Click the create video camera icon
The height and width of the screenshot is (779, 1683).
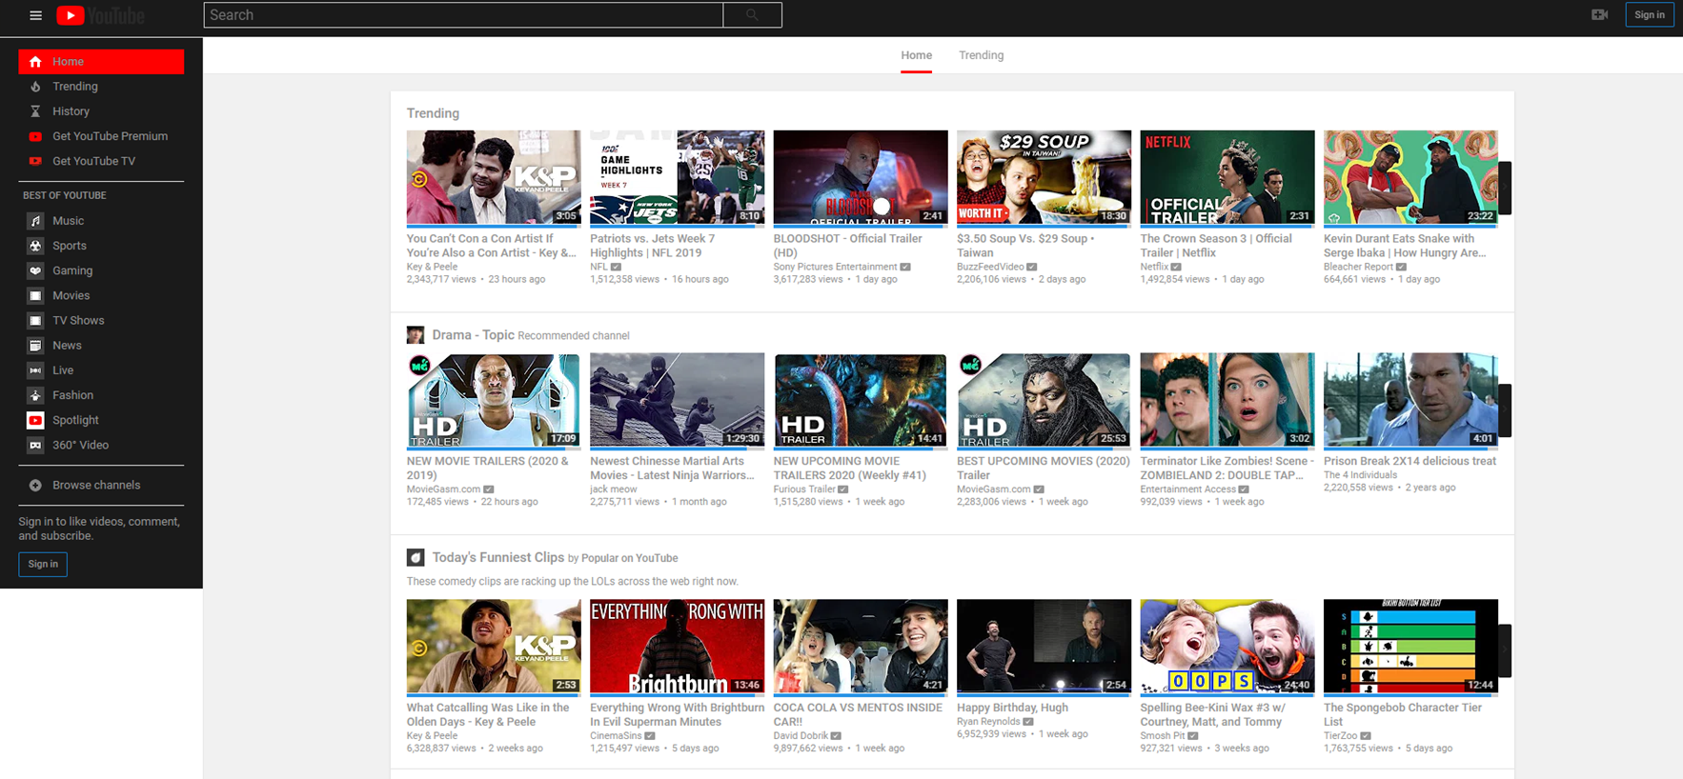(1599, 14)
